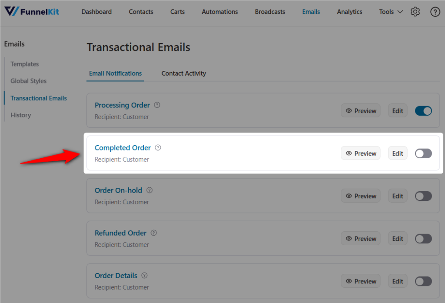Open settings via the gear icon

415,12
